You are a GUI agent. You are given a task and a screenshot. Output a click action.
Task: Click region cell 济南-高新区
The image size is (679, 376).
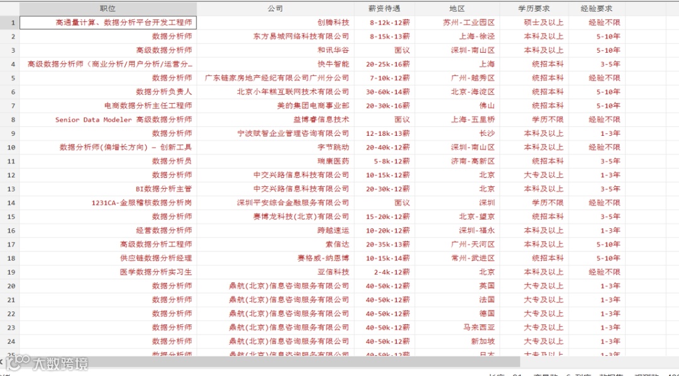pos(457,161)
